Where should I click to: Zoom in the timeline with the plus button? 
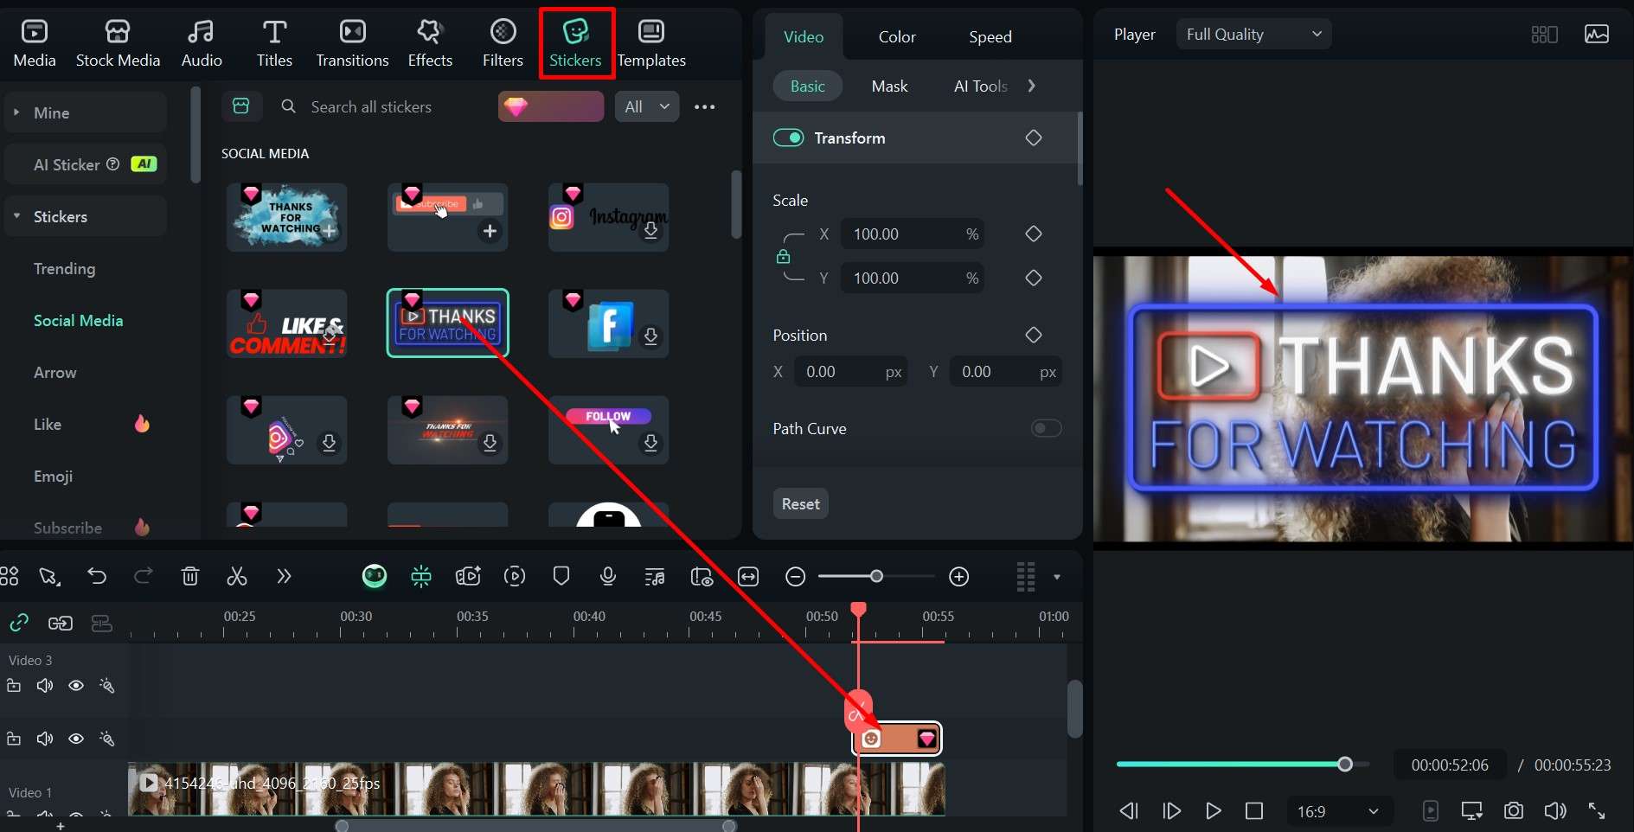(x=959, y=577)
